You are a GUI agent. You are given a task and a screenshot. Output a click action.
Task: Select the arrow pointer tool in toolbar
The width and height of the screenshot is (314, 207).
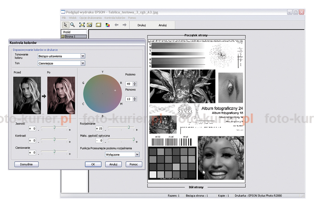[66, 25]
